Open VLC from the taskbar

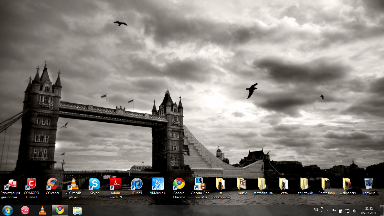tap(42, 210)
